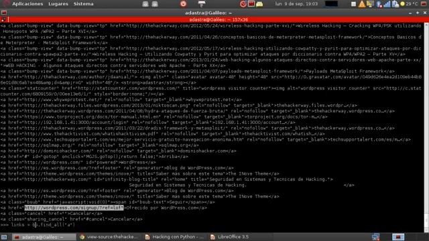This screenshot has height=241, width=429.
Task: Click the 192.168.1.41:3000/account/login line
Action: (147, 123)
